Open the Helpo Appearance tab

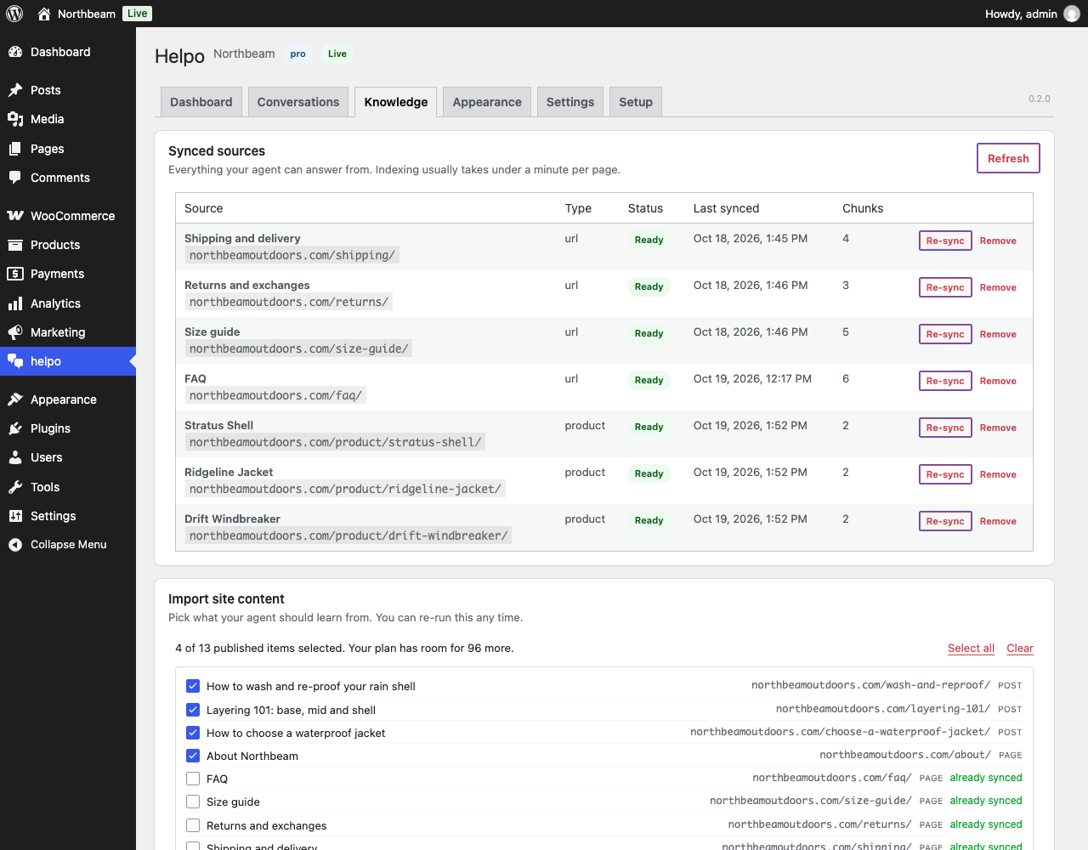pyautogui.click(x=487, y=102)
